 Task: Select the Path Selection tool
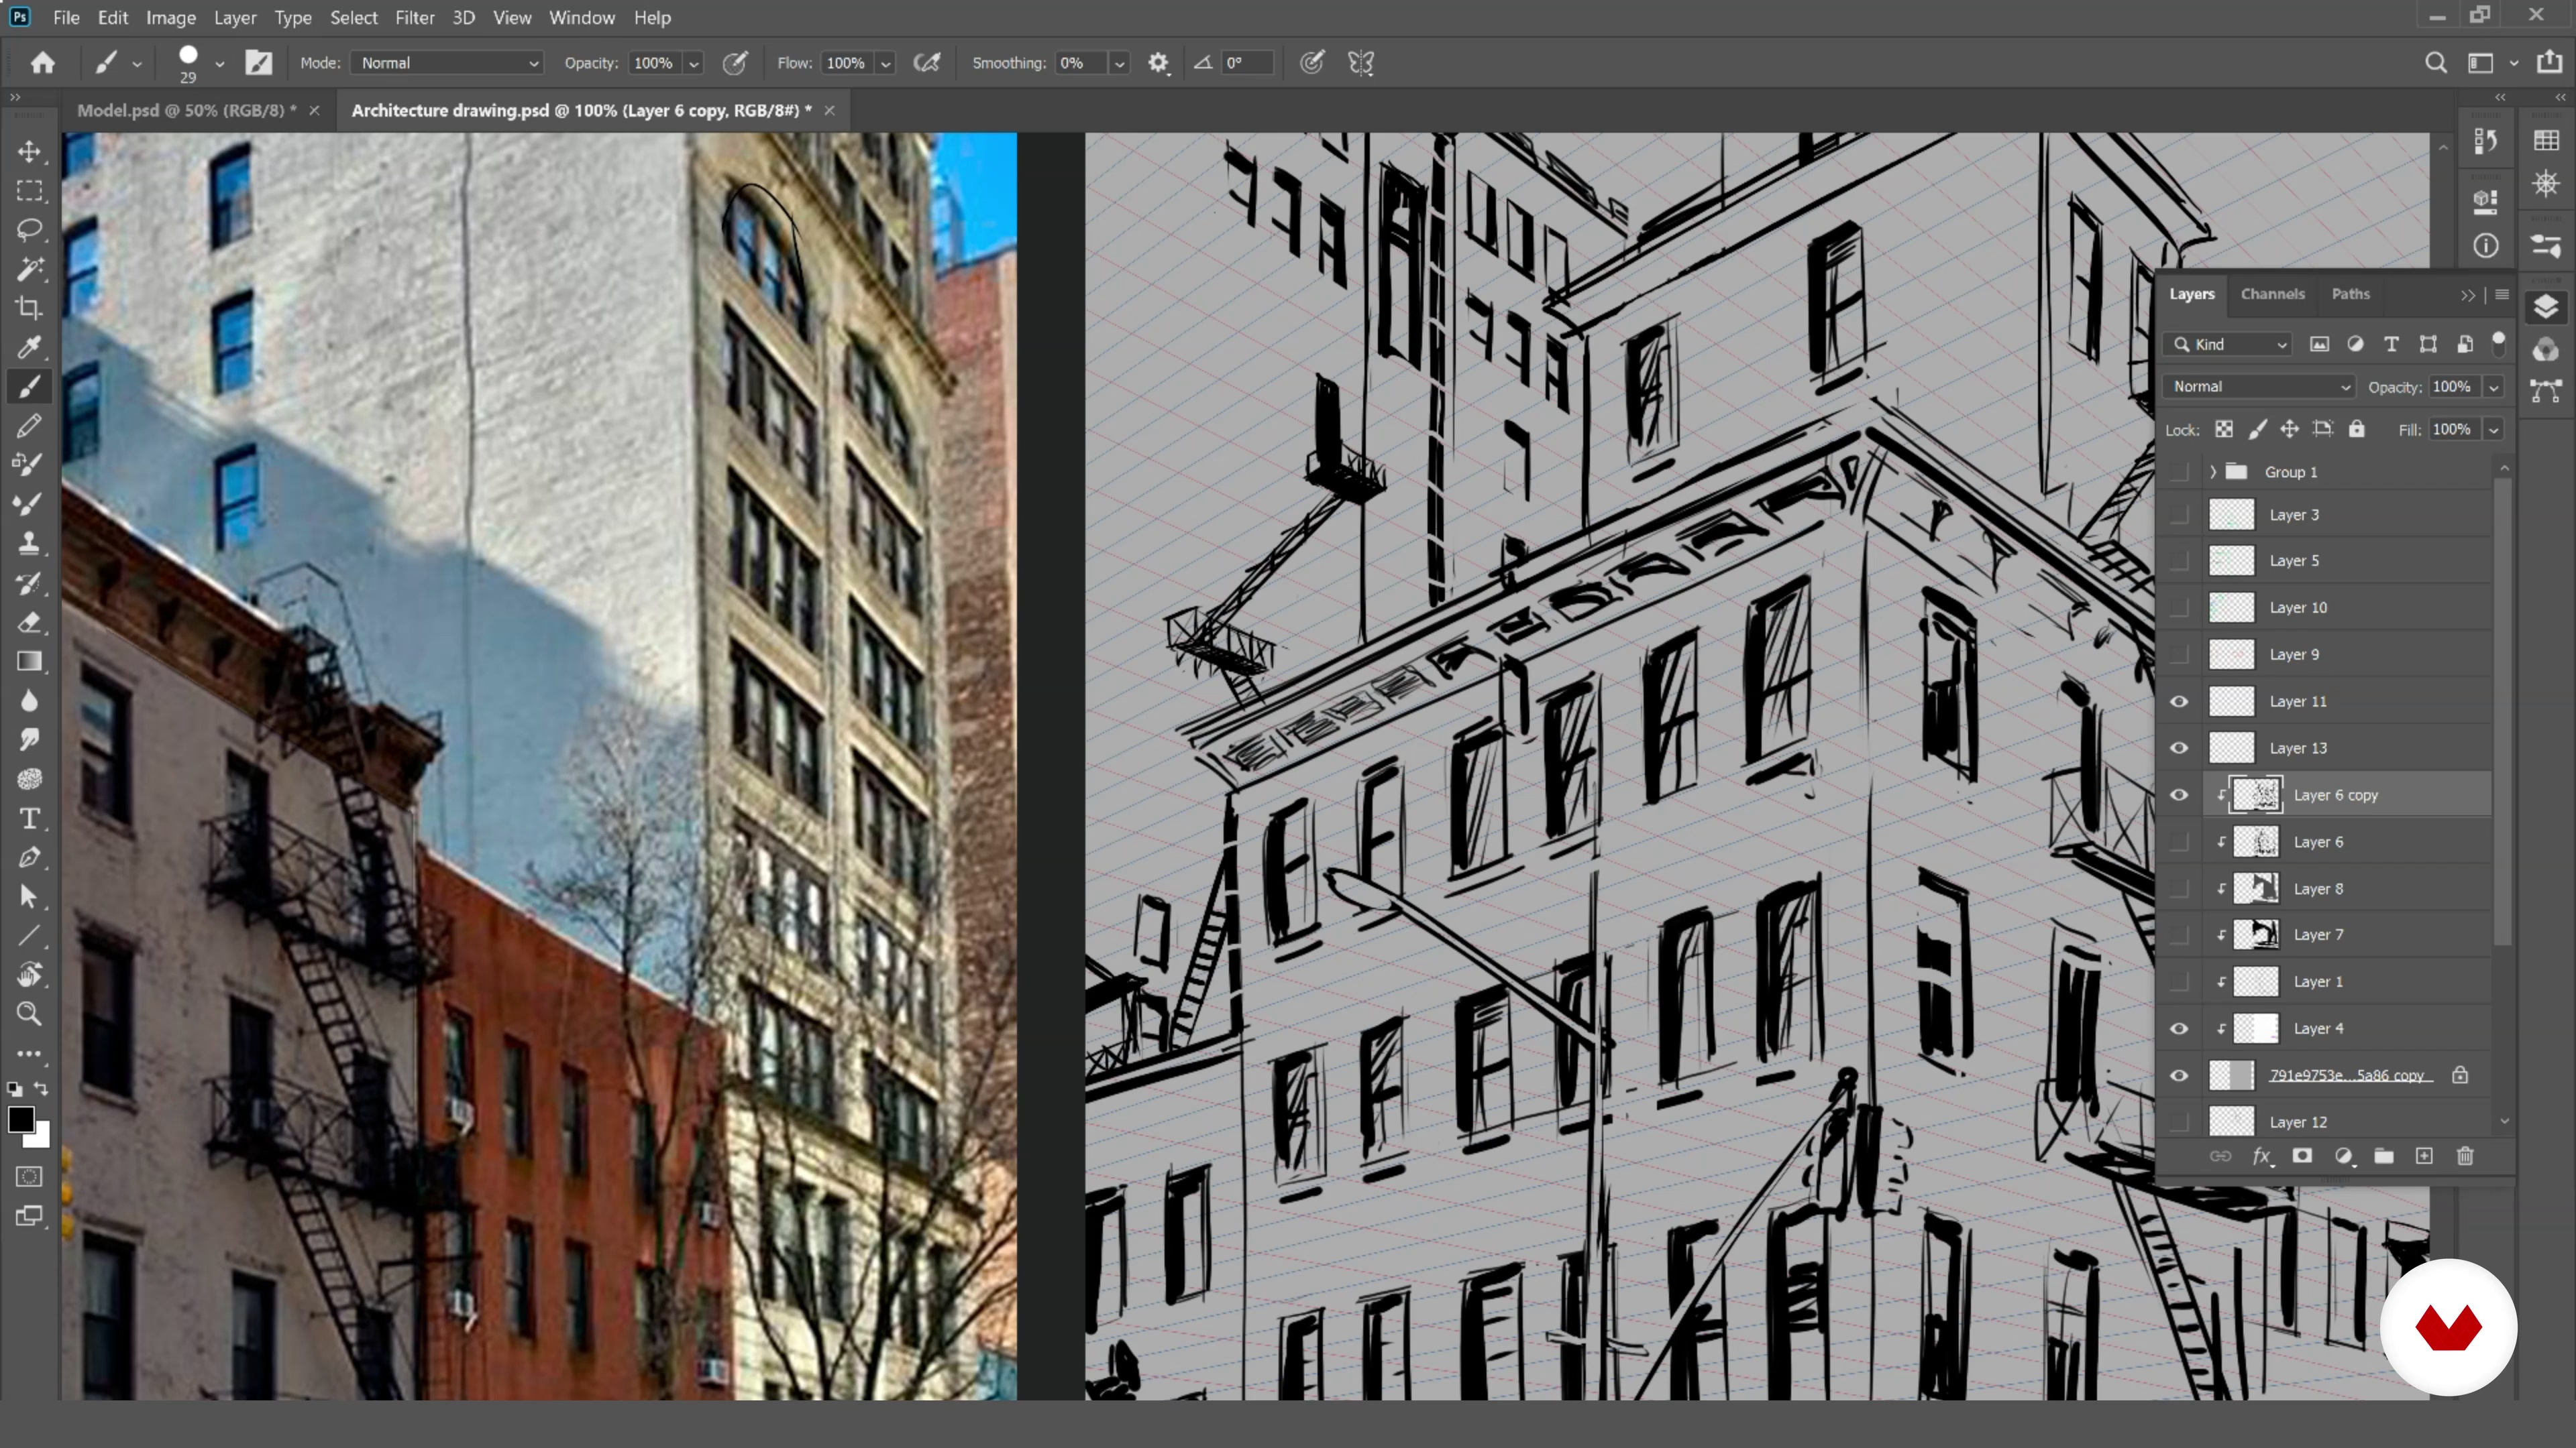pos(29,896)
